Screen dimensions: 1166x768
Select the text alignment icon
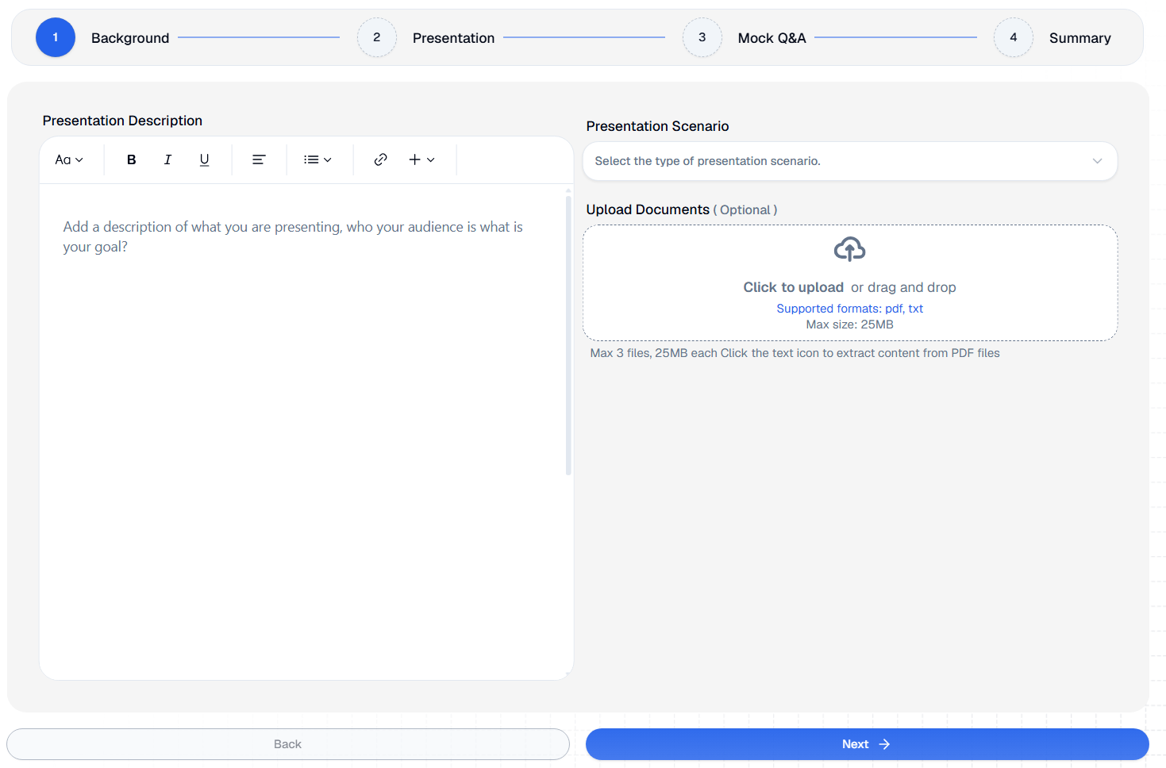259,159
